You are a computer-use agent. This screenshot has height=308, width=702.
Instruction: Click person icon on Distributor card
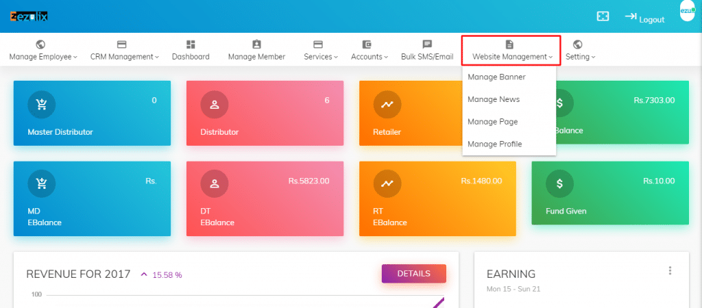point(215,105)
